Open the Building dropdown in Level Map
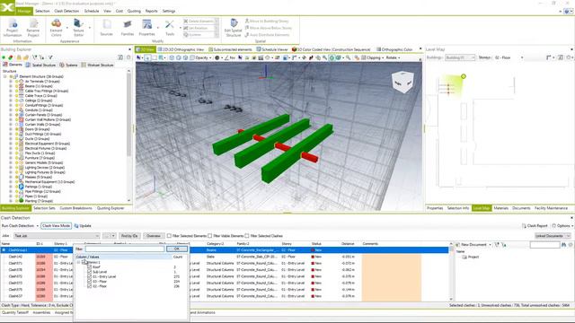 [x=460, y=57]
